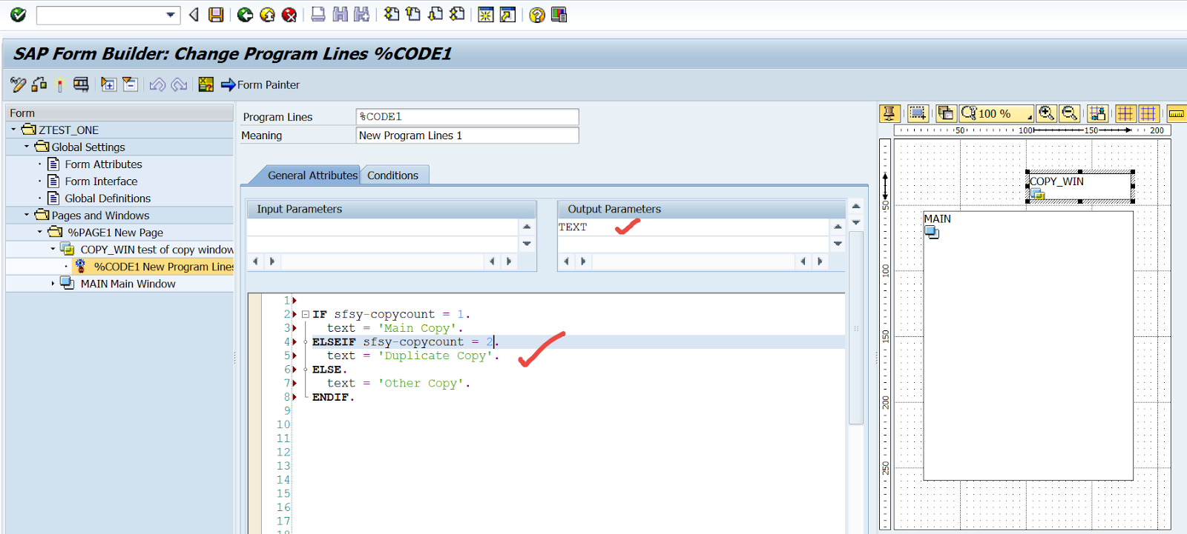Open Form Interface in the tree

101,181
